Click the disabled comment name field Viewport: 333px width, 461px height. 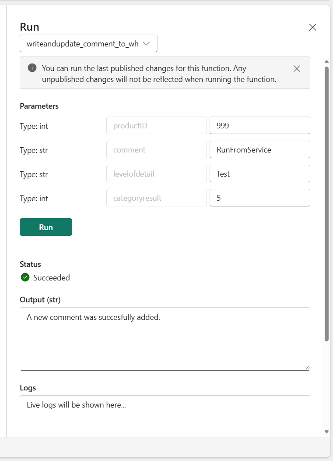tap(157, 149)
